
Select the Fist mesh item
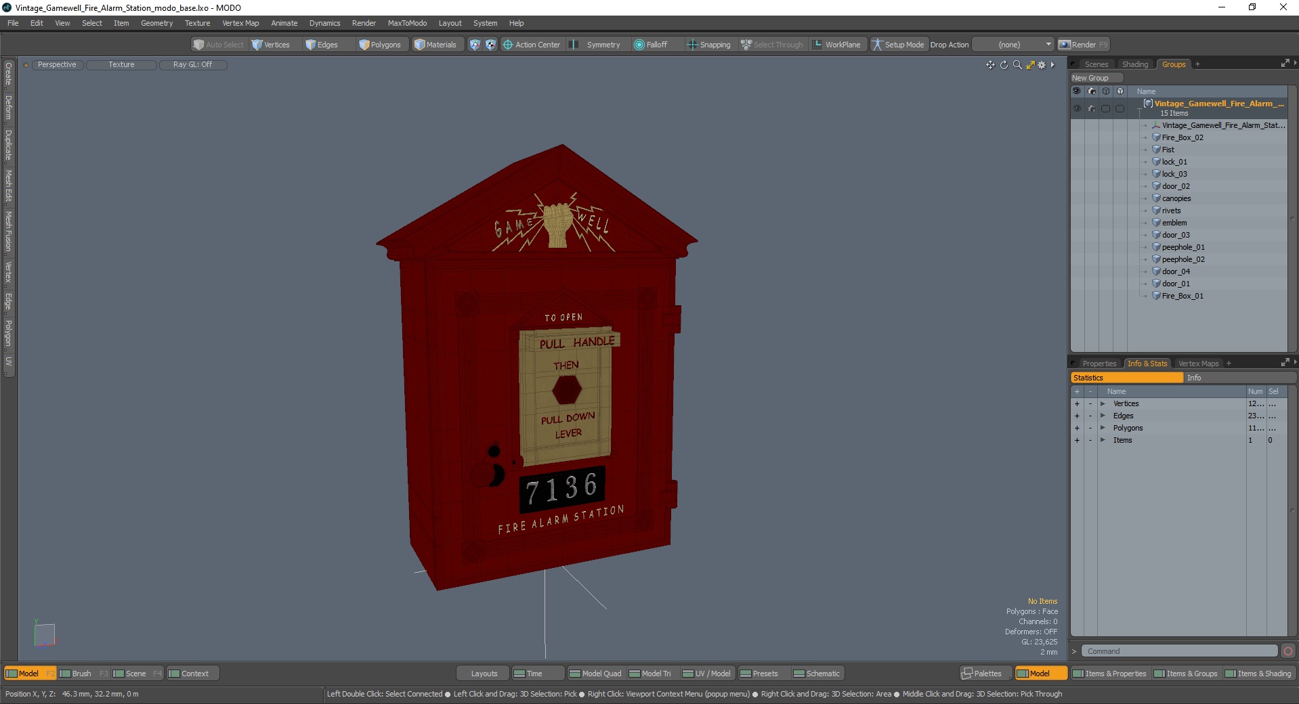pyautogui.click(x=1168, y=150)
